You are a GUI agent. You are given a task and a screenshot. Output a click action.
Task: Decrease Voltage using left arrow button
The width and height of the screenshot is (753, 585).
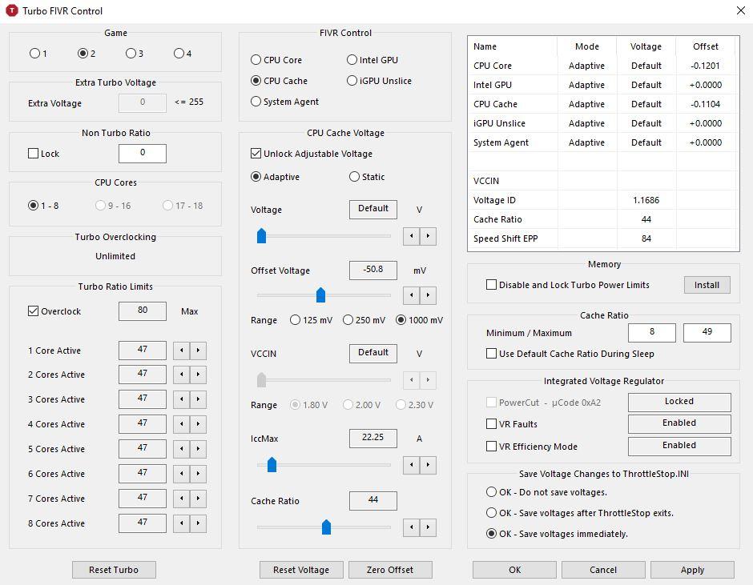click(x=412, y=236)
